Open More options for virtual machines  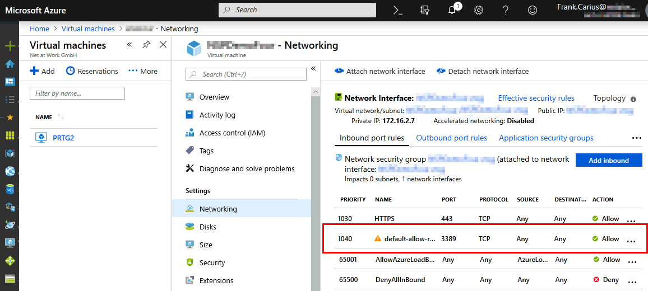click(143, 72)
